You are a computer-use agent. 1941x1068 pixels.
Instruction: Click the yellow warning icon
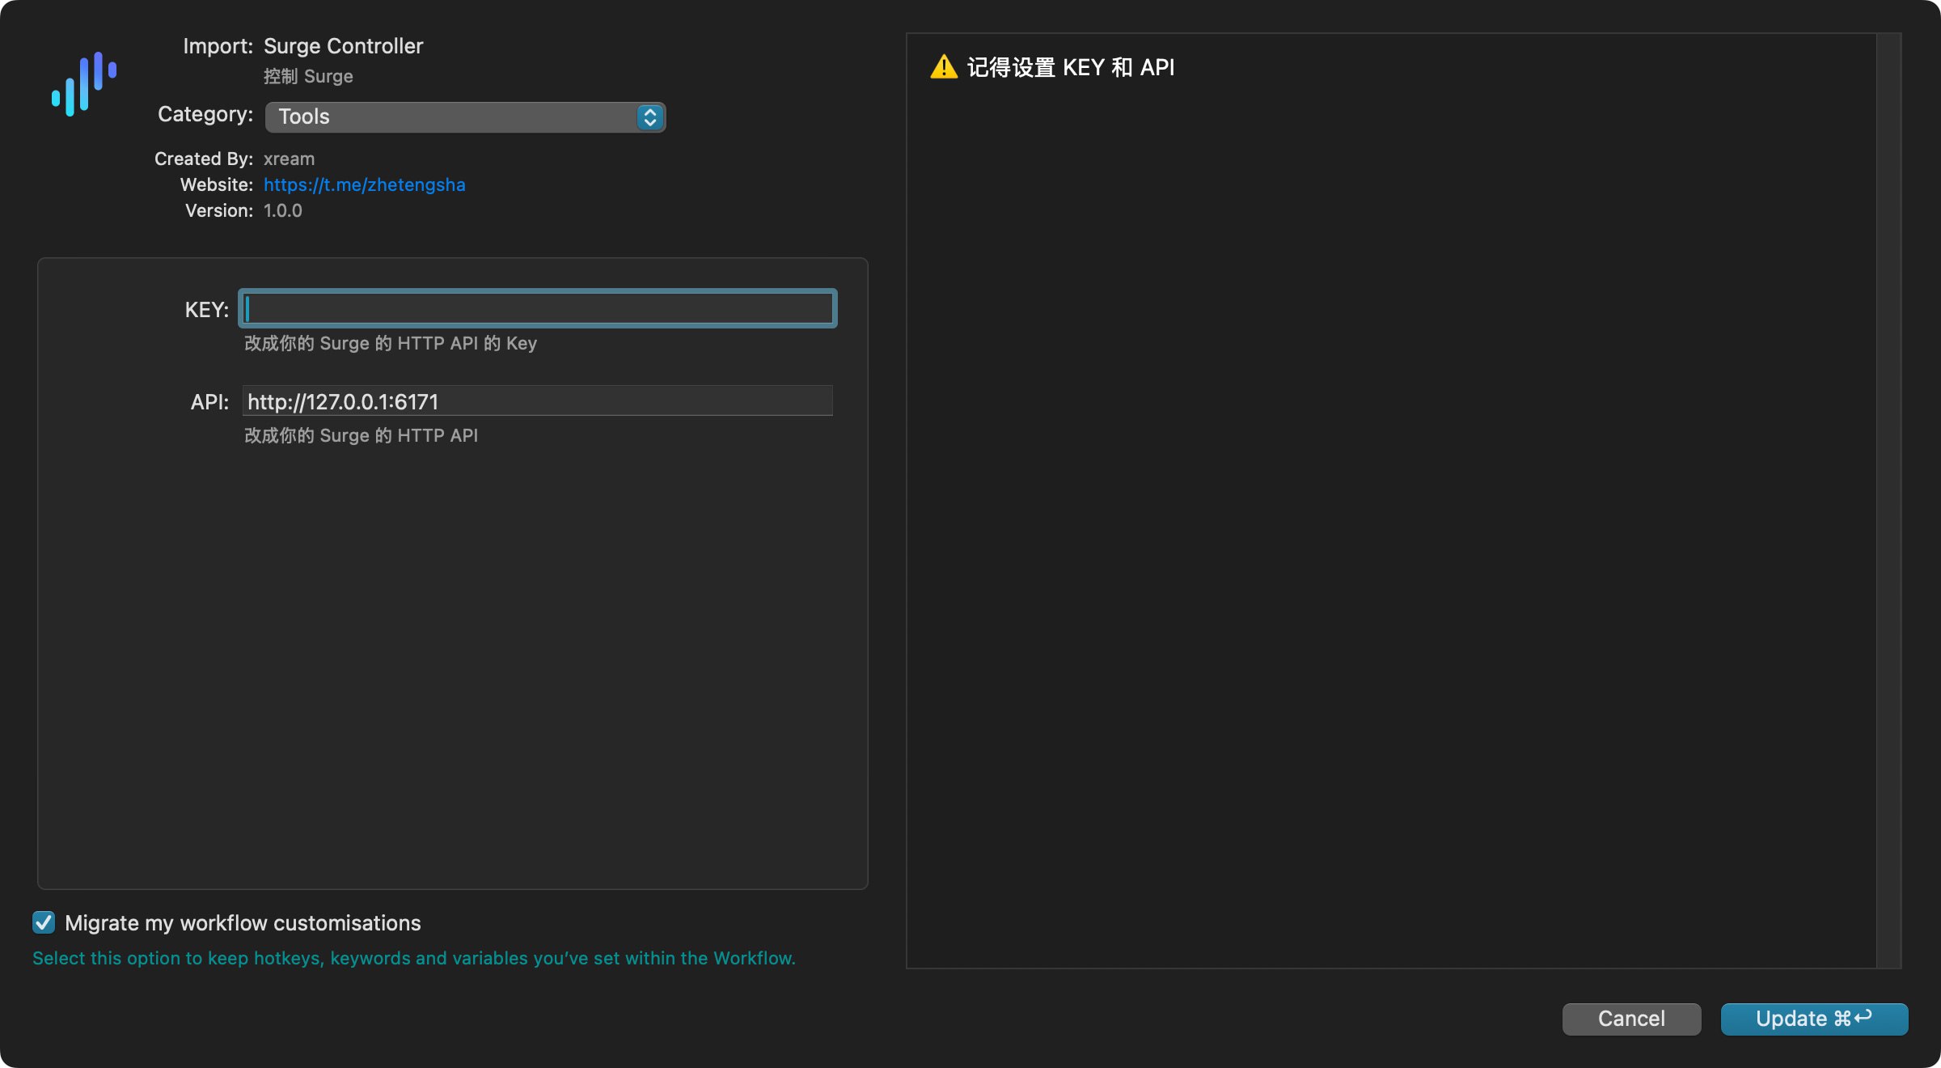[x=943, y=66]
